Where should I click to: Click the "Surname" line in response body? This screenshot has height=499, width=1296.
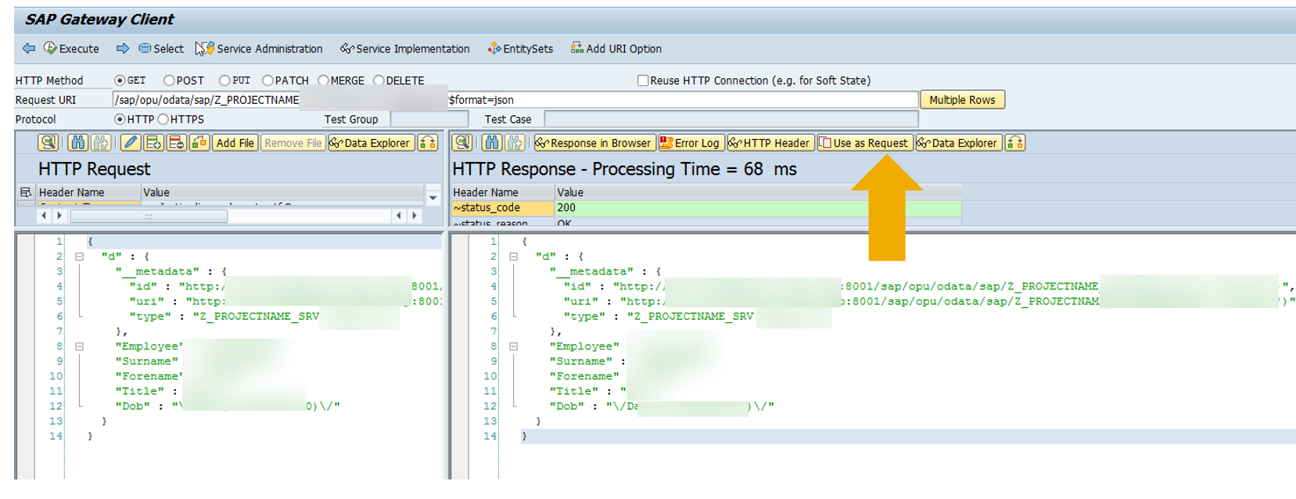point(587,361)
